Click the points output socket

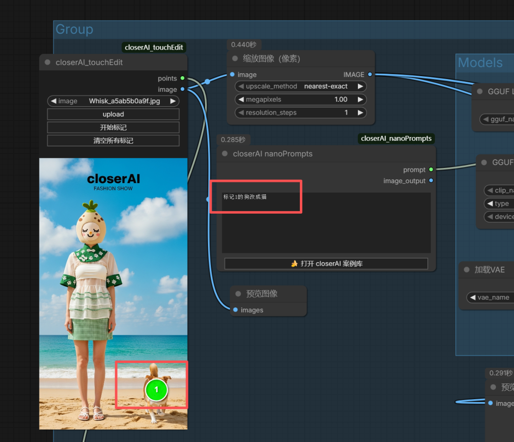tap(183, 79)
